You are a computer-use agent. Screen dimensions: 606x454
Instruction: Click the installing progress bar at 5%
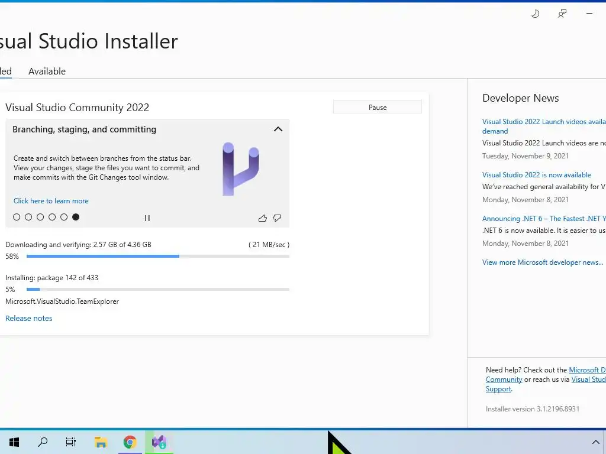(157, 290)
